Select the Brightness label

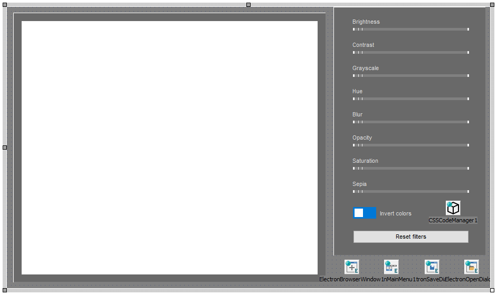coord(366,22)
